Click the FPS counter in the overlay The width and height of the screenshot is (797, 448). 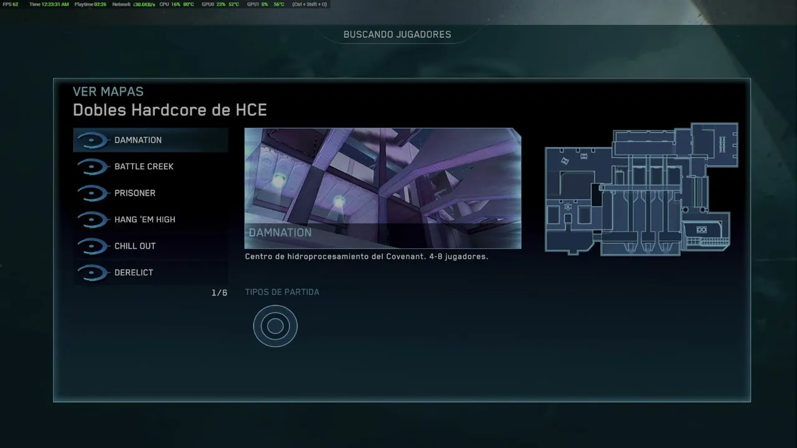11,4
